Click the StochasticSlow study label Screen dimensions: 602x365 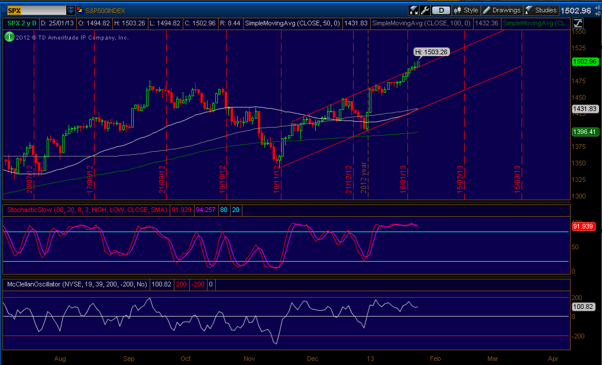tap(87, 210)
